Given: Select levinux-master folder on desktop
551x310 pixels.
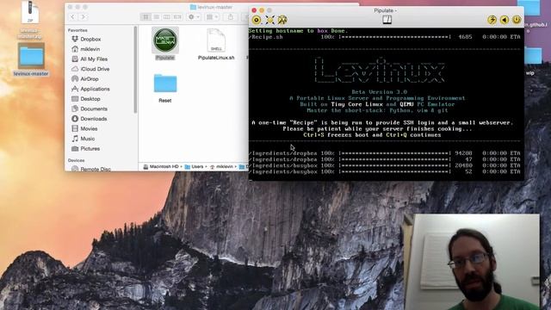Looking at the screenshot, I should pos(31,56).
